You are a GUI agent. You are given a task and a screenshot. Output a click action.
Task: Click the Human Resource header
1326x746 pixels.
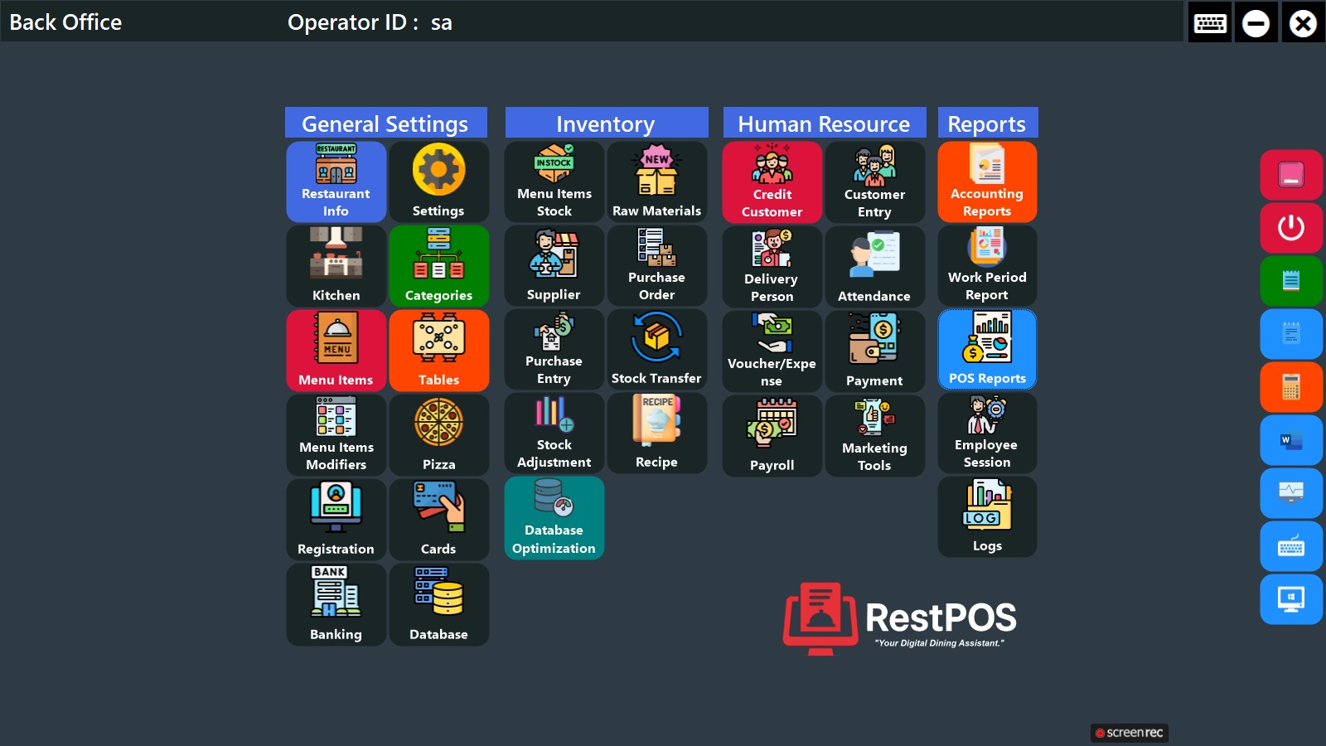click(x=825, y=123)
